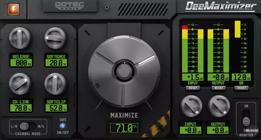Image resolution: width=261 pixels, height=140 pixels.
Task: Click the SAFE label text
Action: tap(63, 120)
